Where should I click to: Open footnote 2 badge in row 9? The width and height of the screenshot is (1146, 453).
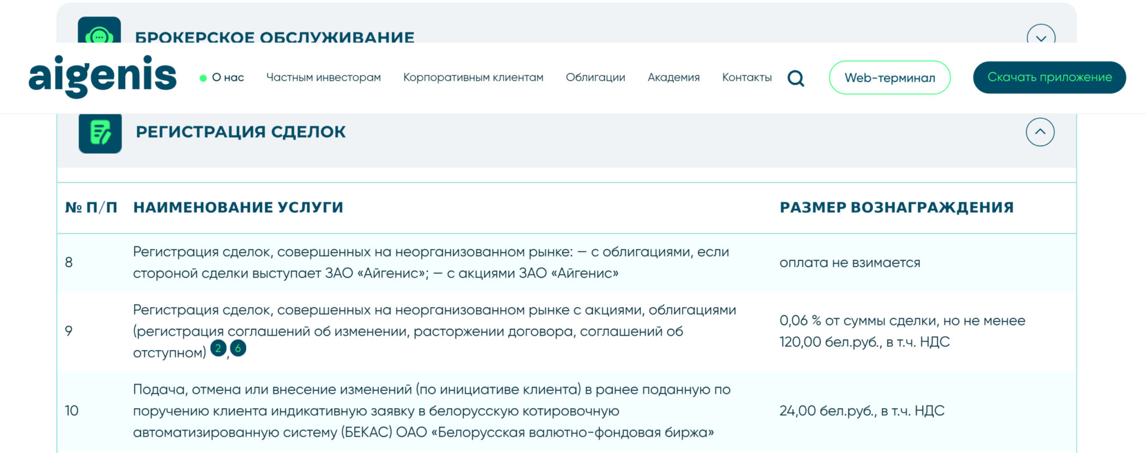tap(218, 348)
